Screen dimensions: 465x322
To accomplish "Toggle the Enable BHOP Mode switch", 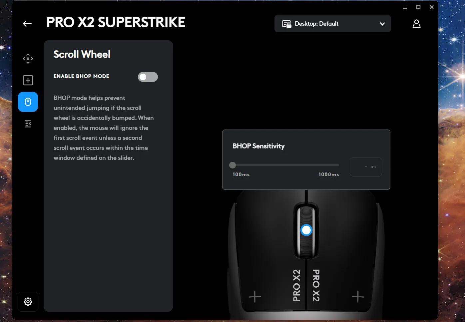I will click(x=148, y=77).
